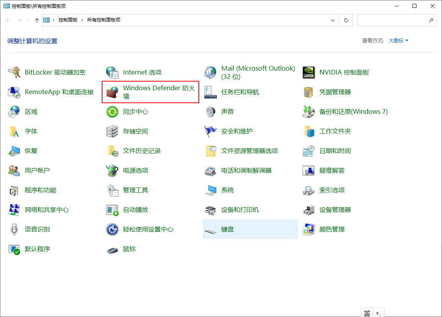Open 工作文件夹 icon
Image resolution: width=442 pixels, height=317 pixels.
pos(309,131)
